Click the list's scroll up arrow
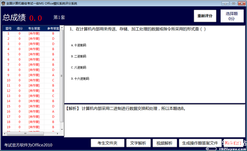The image size is (247, 151). point(62,28)
